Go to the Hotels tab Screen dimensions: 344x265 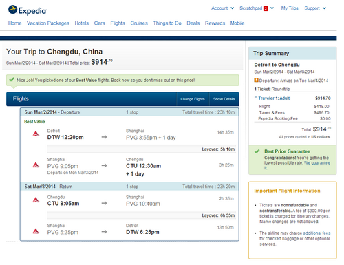(x=82, y=23)
